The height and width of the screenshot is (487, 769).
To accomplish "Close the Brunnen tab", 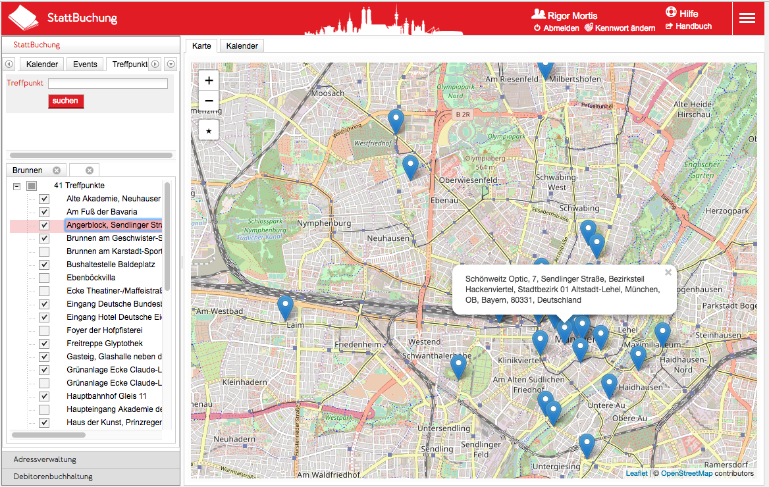I will [57, 170].
